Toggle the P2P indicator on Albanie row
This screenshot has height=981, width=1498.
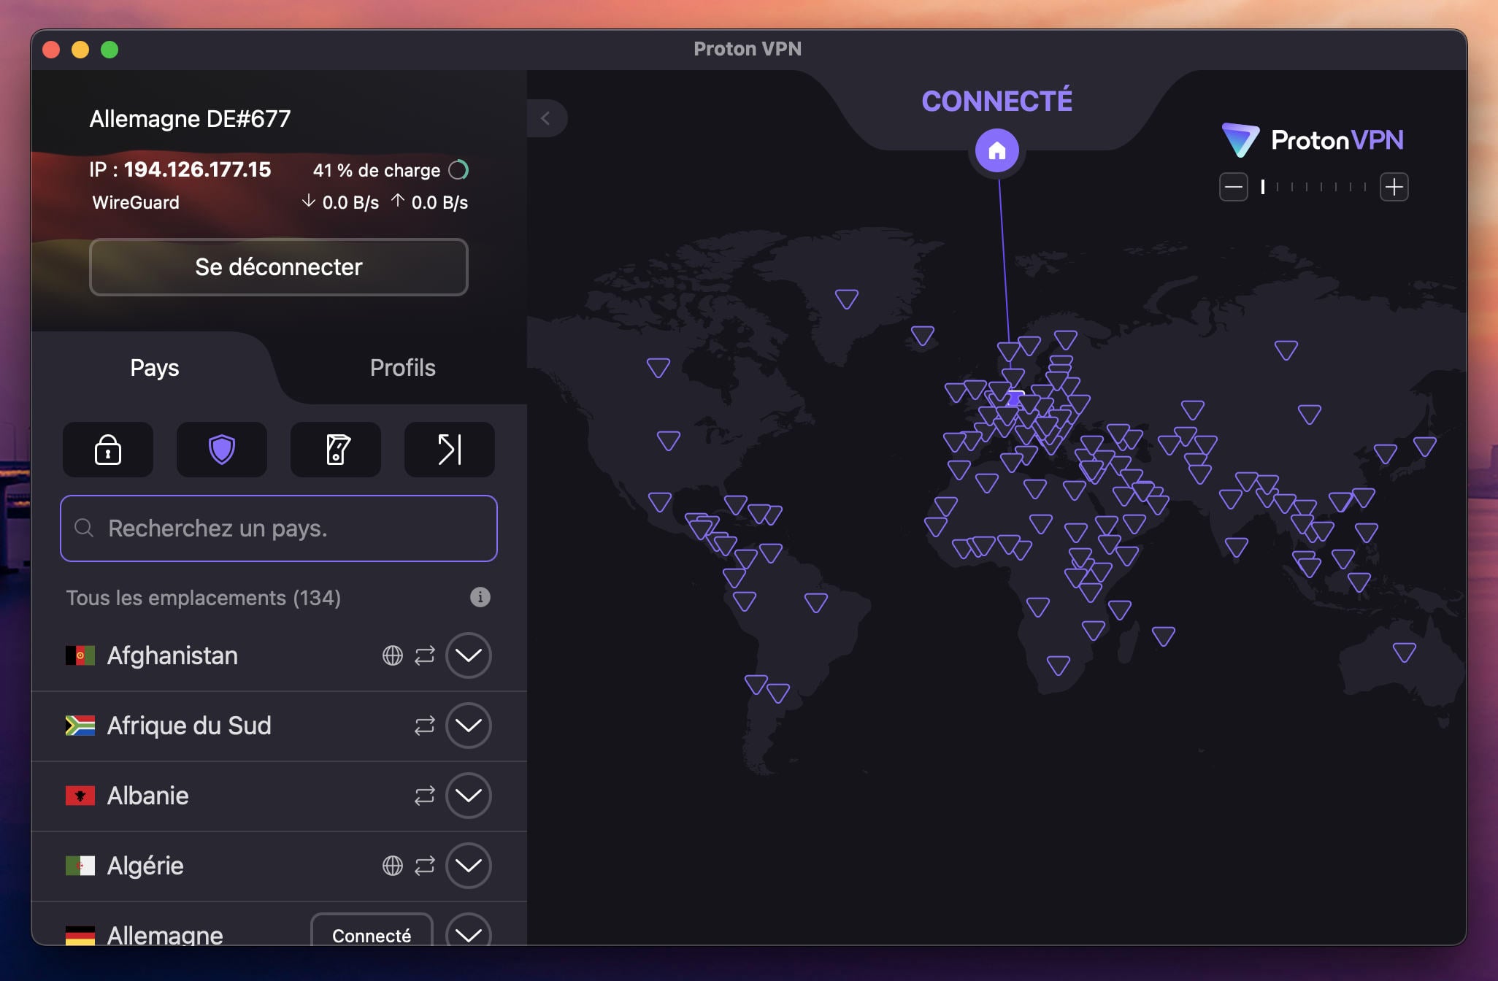pos(423,796)
